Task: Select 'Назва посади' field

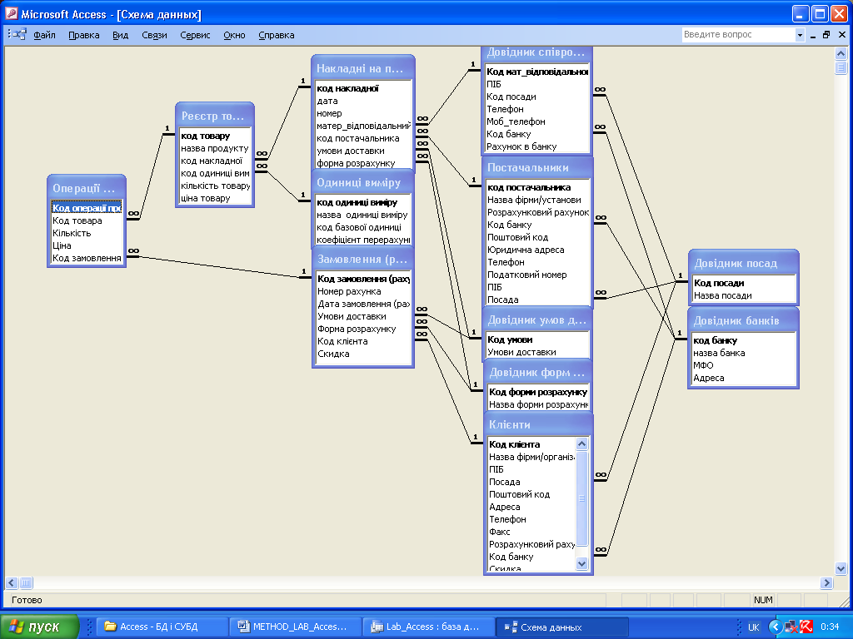Action: click(x=743, y=295)
